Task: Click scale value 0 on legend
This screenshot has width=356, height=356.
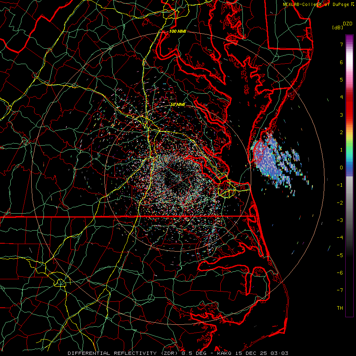Action: 341,168
